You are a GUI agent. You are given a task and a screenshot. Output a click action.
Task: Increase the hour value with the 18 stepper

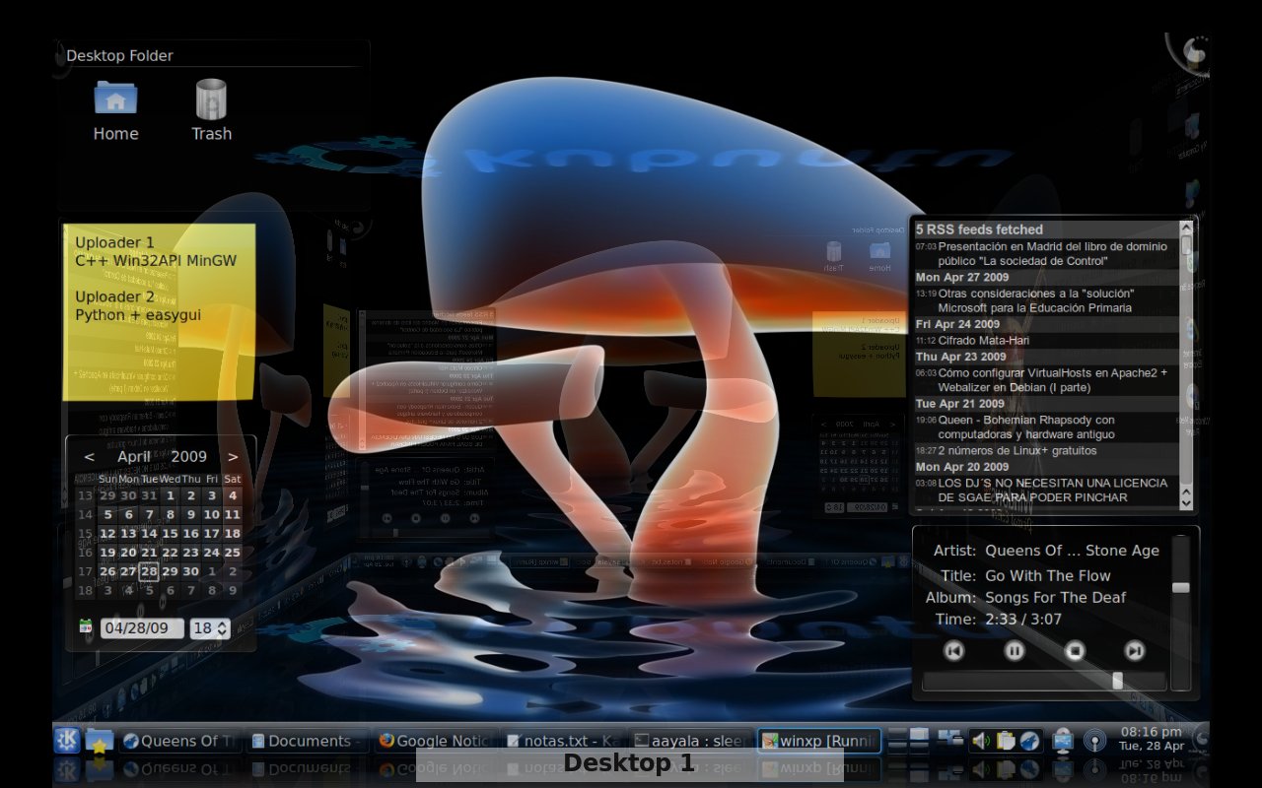[224, 624]
